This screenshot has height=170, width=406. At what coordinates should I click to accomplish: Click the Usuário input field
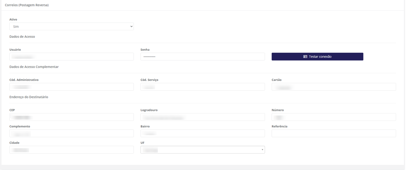point(71,57)
